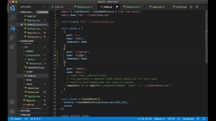Viewport: 216px width, 121px height.
Task: Change end of line sequence LF
Action: (179, 119)
